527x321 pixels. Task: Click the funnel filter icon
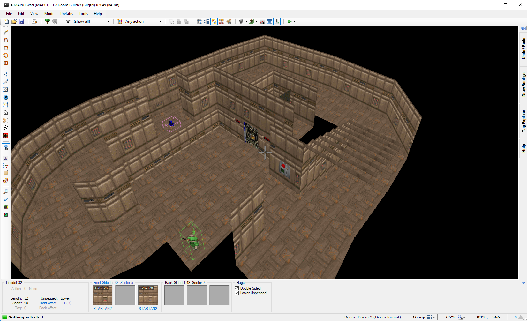click(x=68, y=21)
